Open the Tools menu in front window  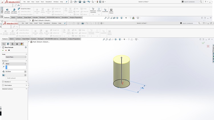pyautogui.click(x=41, y=23)
